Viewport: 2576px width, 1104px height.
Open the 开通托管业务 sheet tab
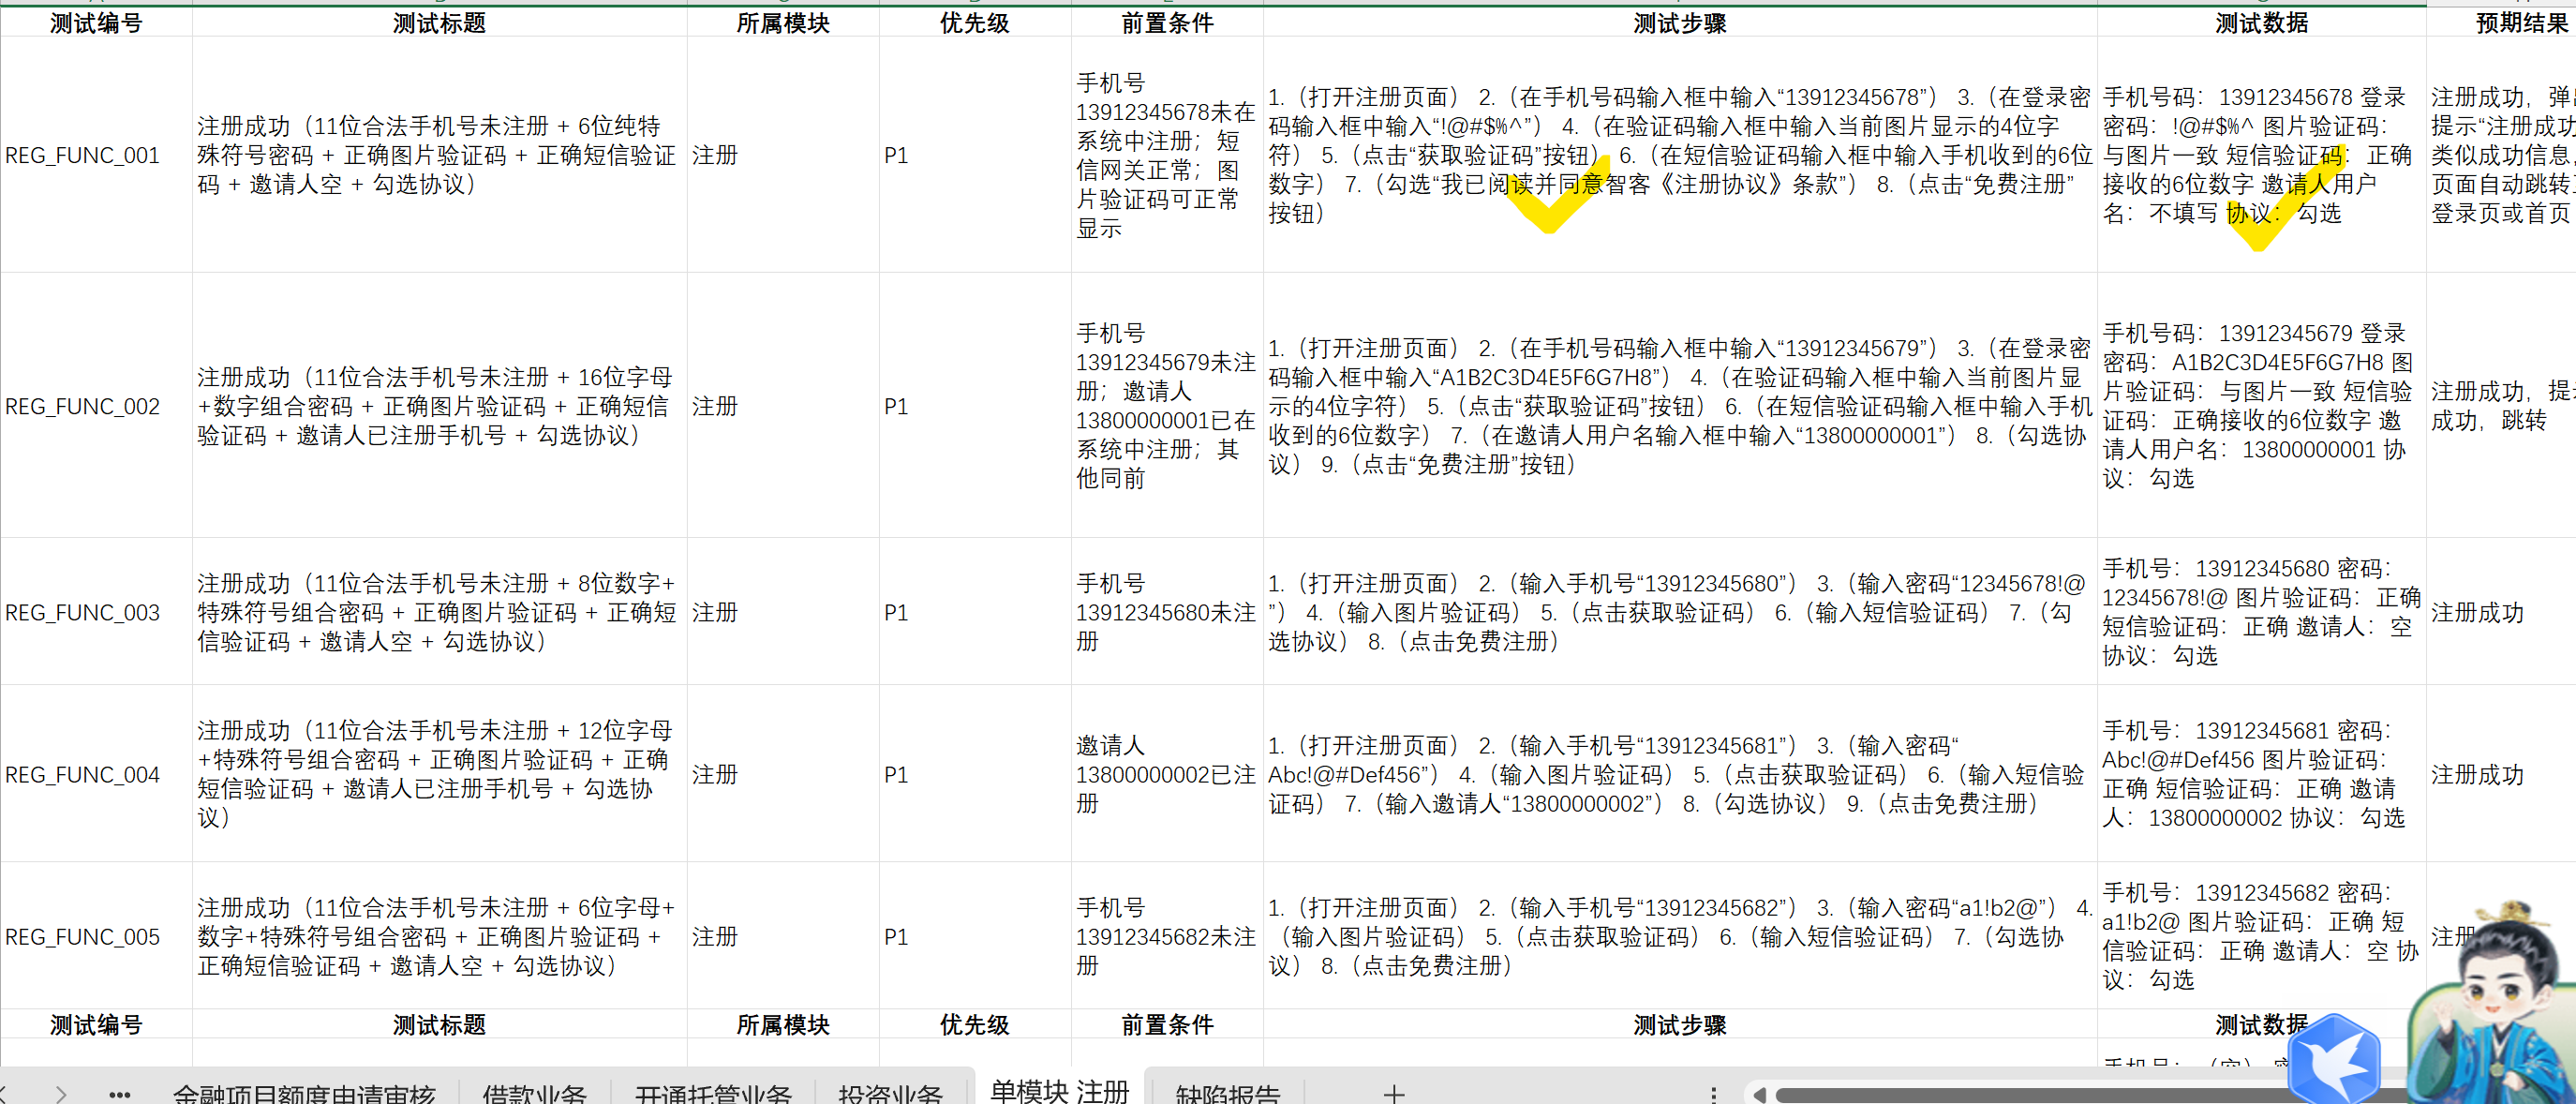click(x=712, y=1094)
